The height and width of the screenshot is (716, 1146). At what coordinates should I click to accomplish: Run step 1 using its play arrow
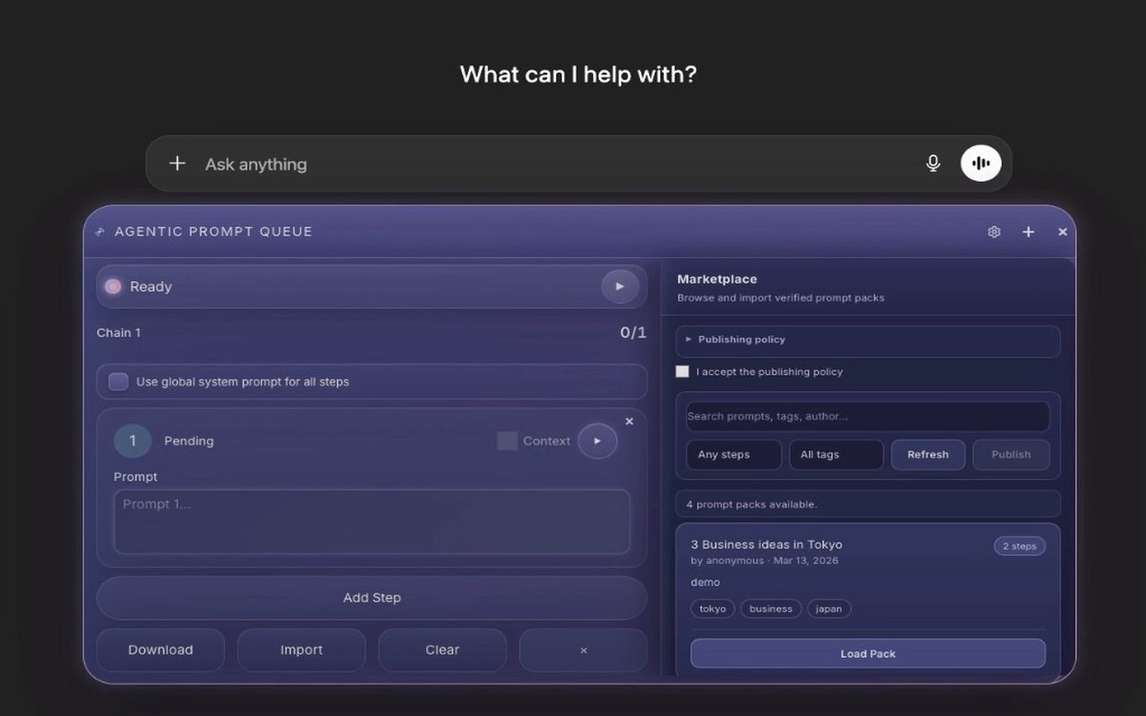pos(597,440)
